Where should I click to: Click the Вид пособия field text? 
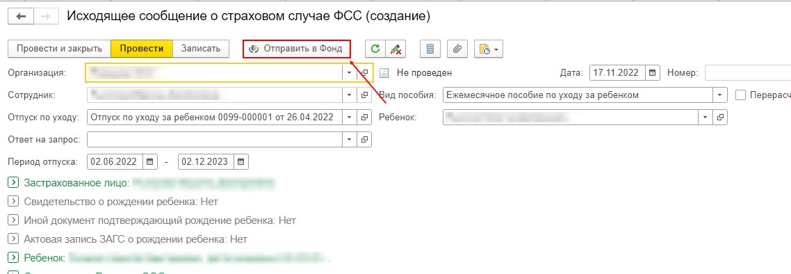click(578, 95)
